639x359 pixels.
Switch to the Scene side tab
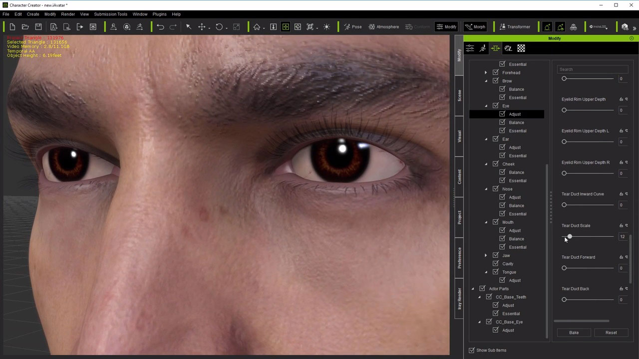[460, 96]
